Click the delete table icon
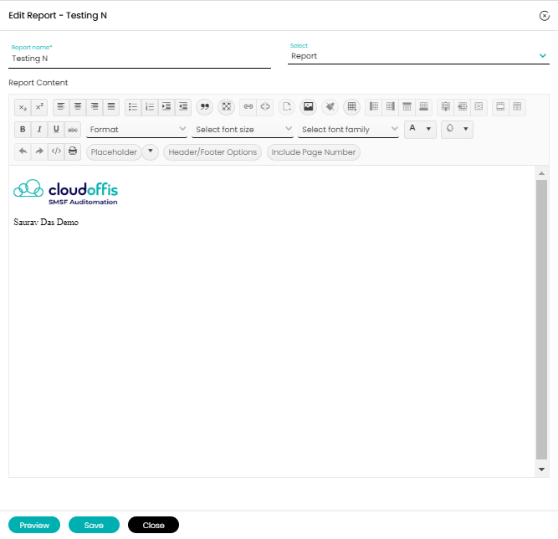 point(479,107)
